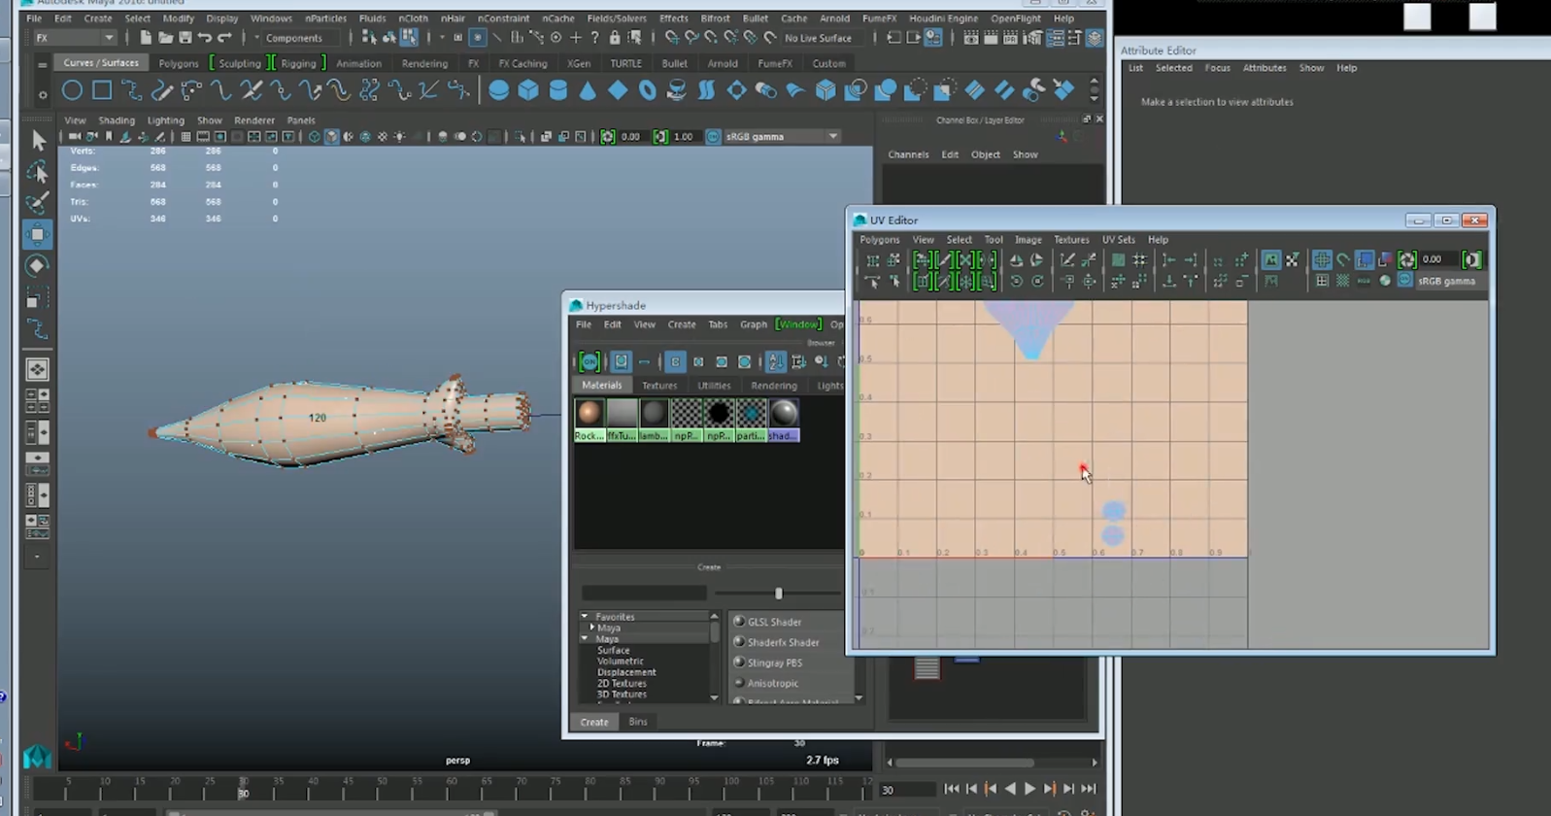
Task: Switch to the Rendering shelf tab
Action: point(424,63)
